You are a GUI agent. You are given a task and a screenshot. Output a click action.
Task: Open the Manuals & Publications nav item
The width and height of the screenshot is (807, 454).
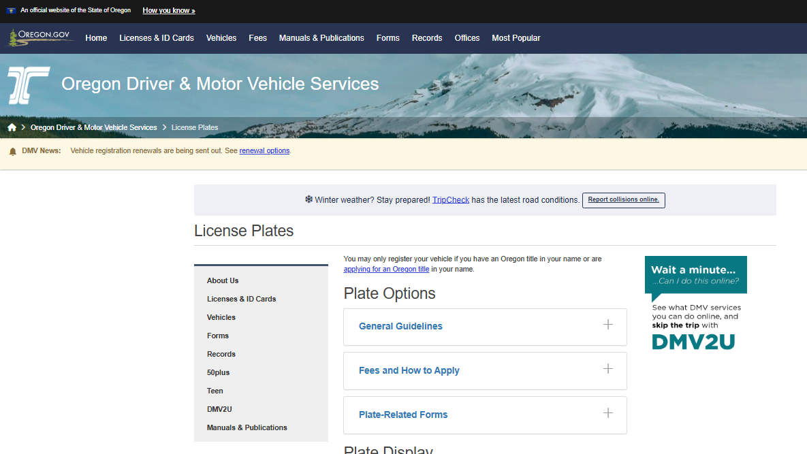tap(321, 38)
